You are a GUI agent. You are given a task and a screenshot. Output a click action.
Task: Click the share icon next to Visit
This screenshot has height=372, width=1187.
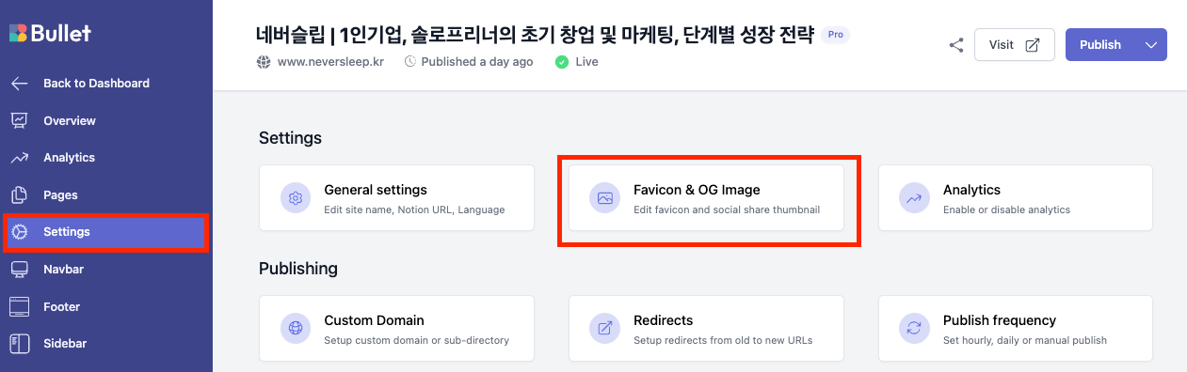tap(956, 45)
